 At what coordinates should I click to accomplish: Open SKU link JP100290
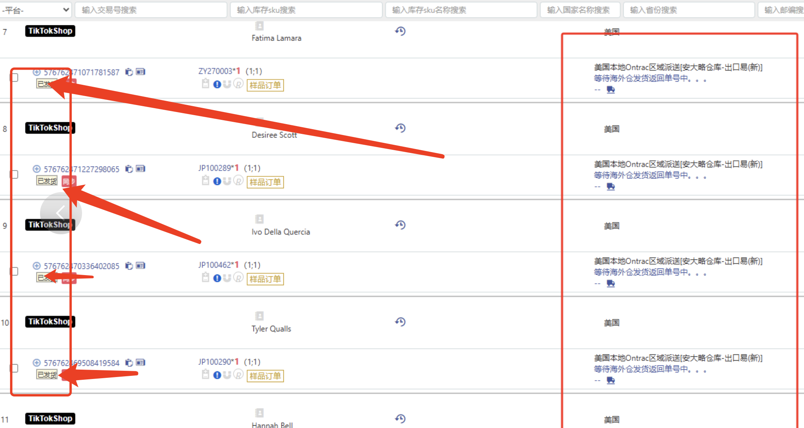215,362
